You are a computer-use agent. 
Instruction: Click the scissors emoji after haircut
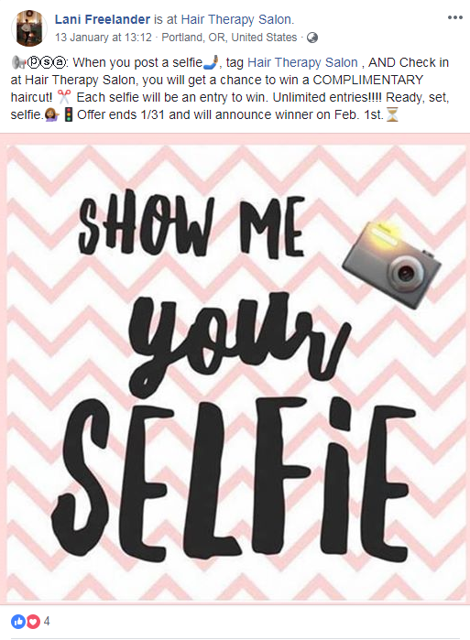(64, 97)
